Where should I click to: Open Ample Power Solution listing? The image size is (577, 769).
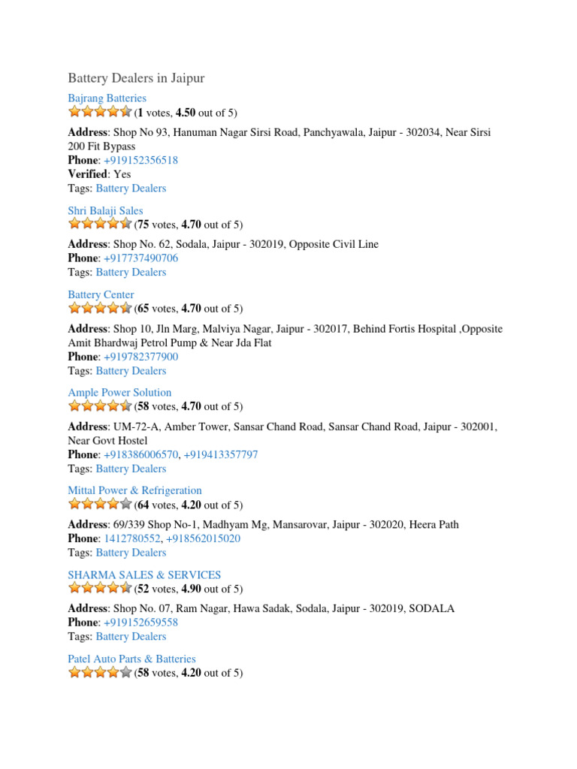[x=119, y=393]
